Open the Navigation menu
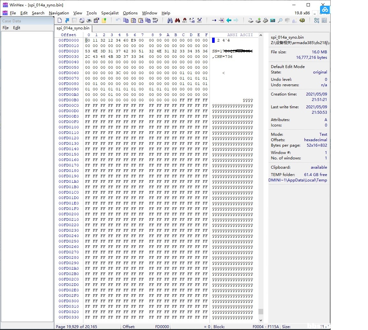368x330 pixels. pyautogui.click(x=59, y=13)
